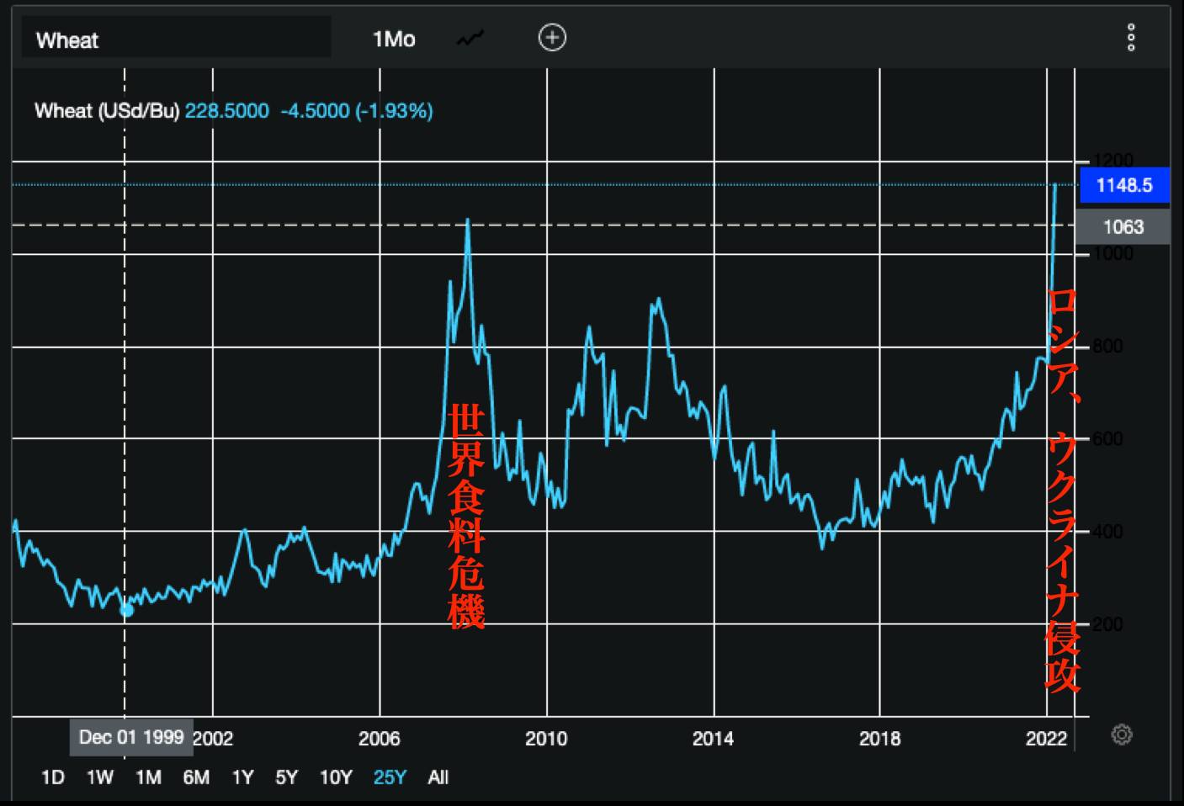Click the Dec 01 1999 date label
The image size is (1184, 806).
[131, 737]
